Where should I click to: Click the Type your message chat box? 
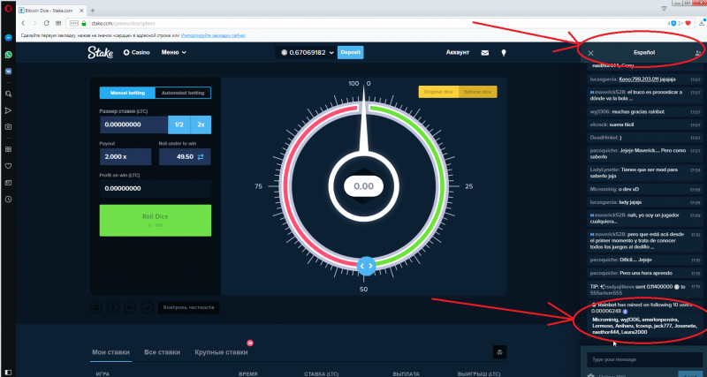(644, 359)
